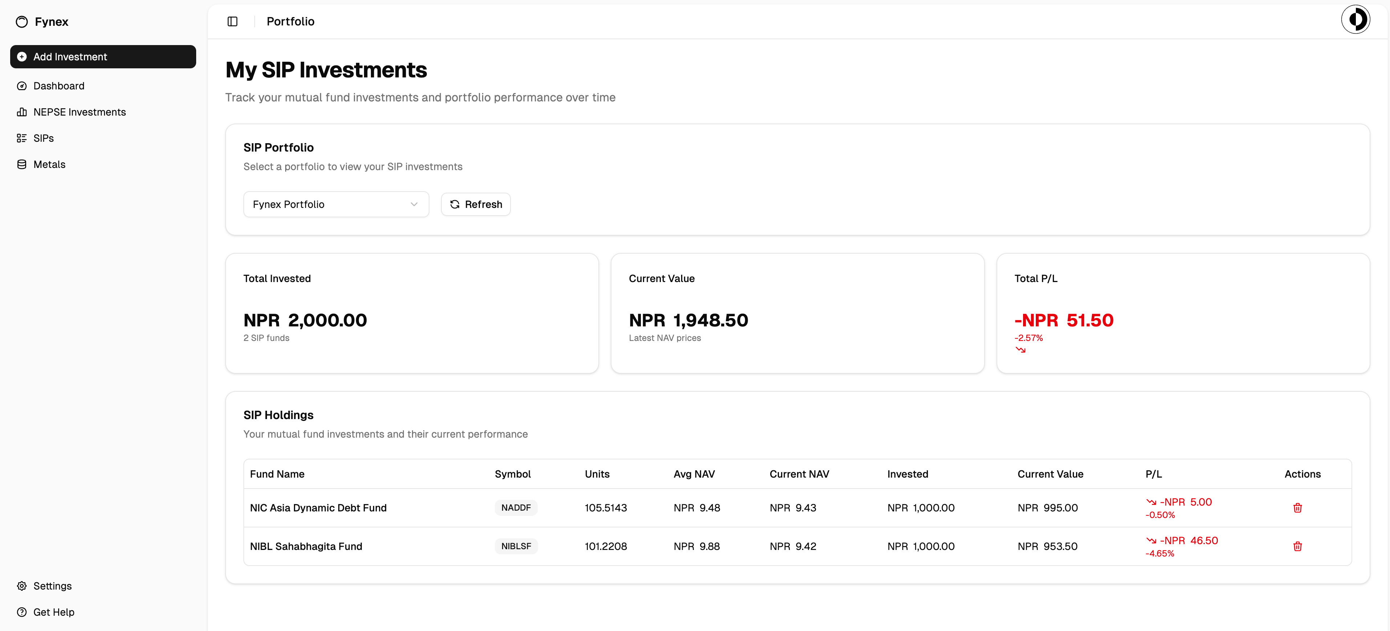Screen dimensions: 1390x631
Task: Open the Fynex Portfolio dropdown
Action: 336,204
